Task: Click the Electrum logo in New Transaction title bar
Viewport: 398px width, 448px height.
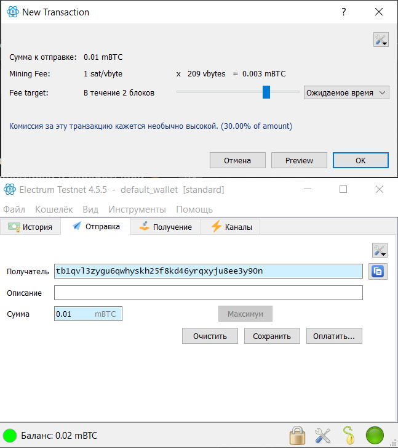Action: pyautogui.click(x=13, y=12)
